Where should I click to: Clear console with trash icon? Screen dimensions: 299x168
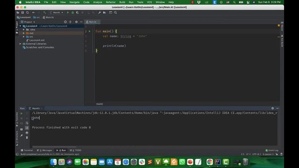click(27, 138)
